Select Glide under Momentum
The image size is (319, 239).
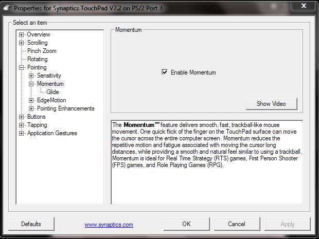[52, 92]
